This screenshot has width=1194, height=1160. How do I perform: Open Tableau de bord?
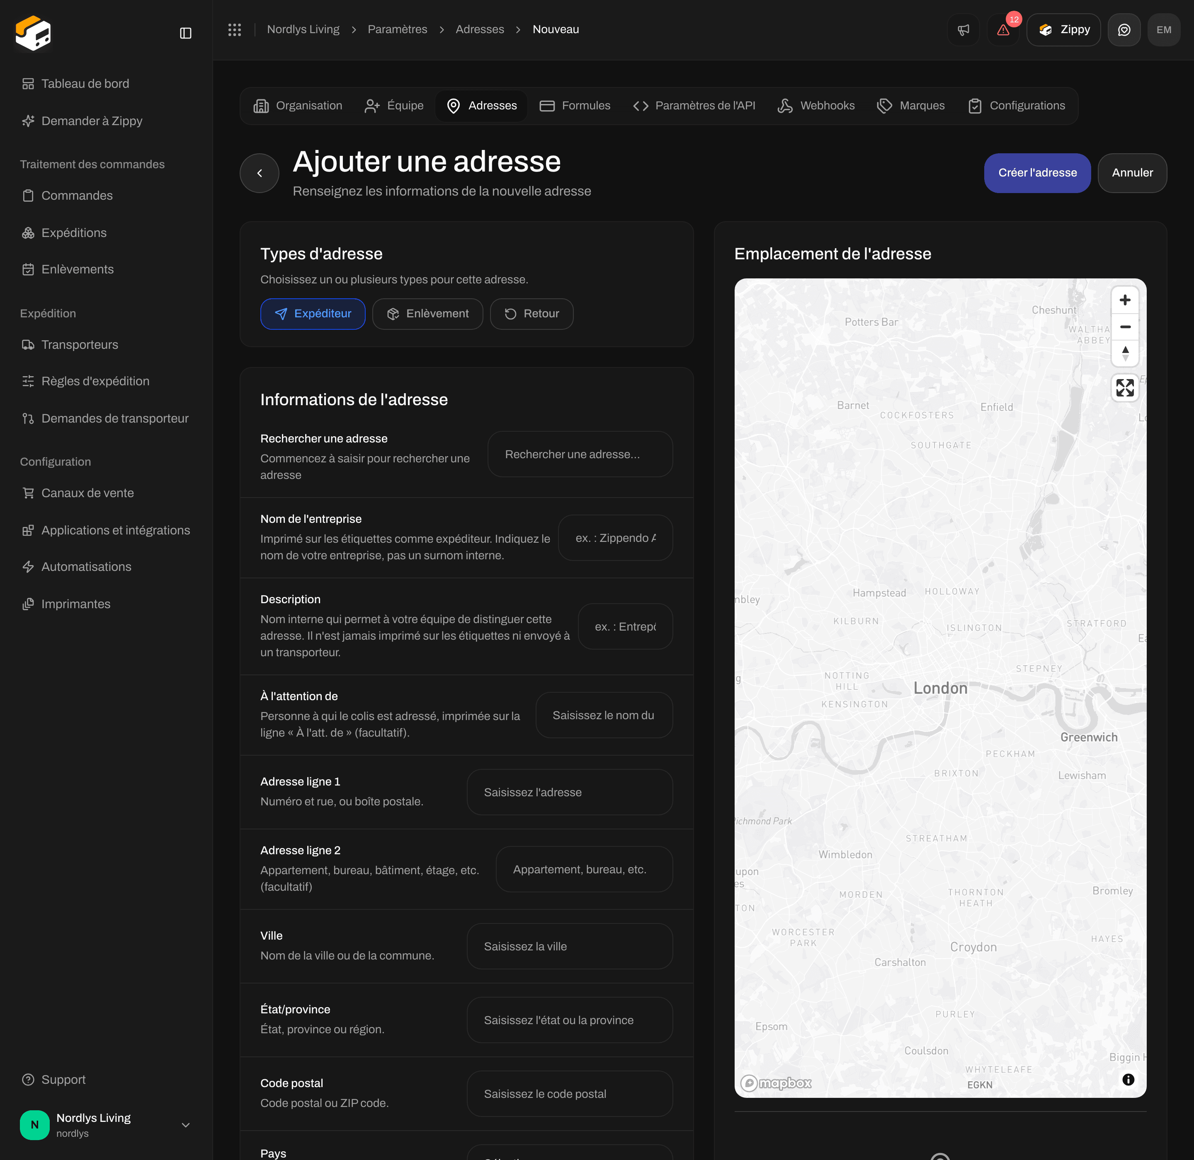coord(106,83)
